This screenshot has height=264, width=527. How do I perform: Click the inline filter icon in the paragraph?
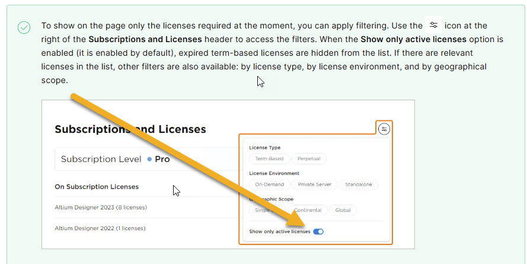click(434, 25)
